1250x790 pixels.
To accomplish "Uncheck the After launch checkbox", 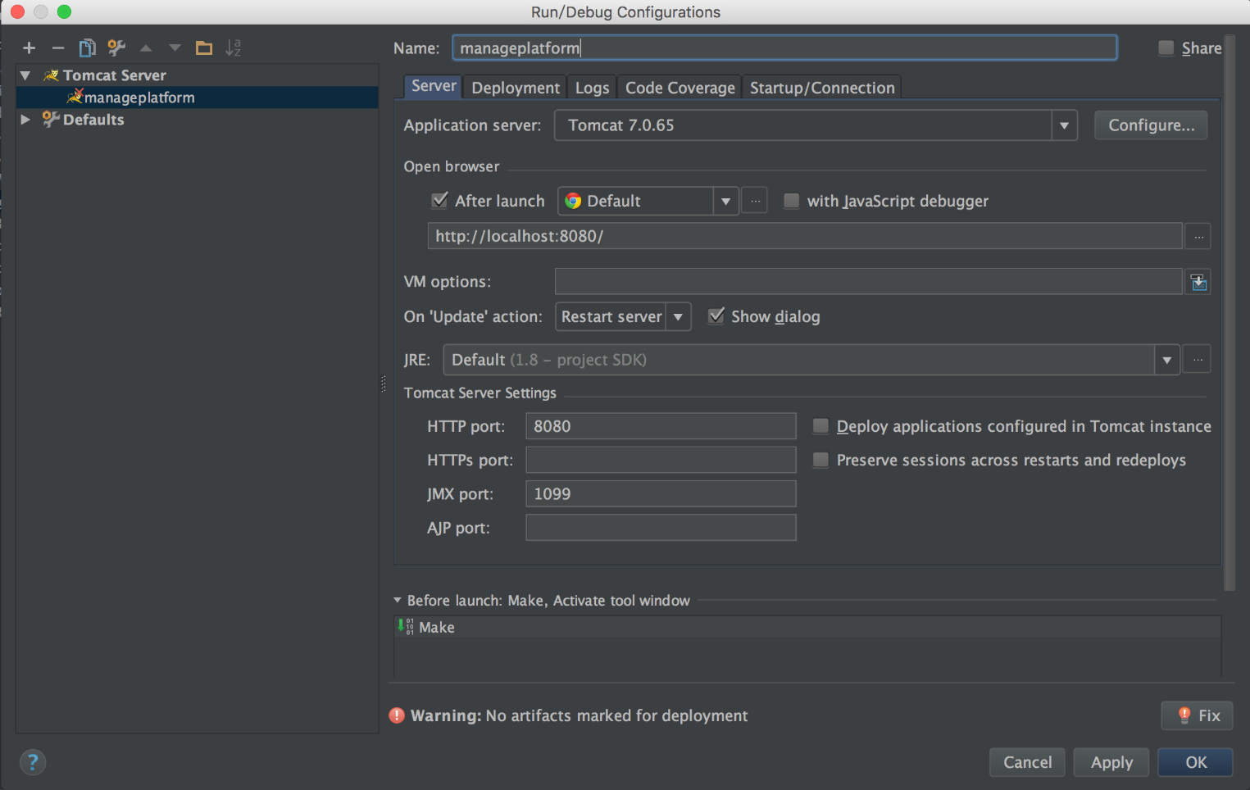I will point(440,200).
